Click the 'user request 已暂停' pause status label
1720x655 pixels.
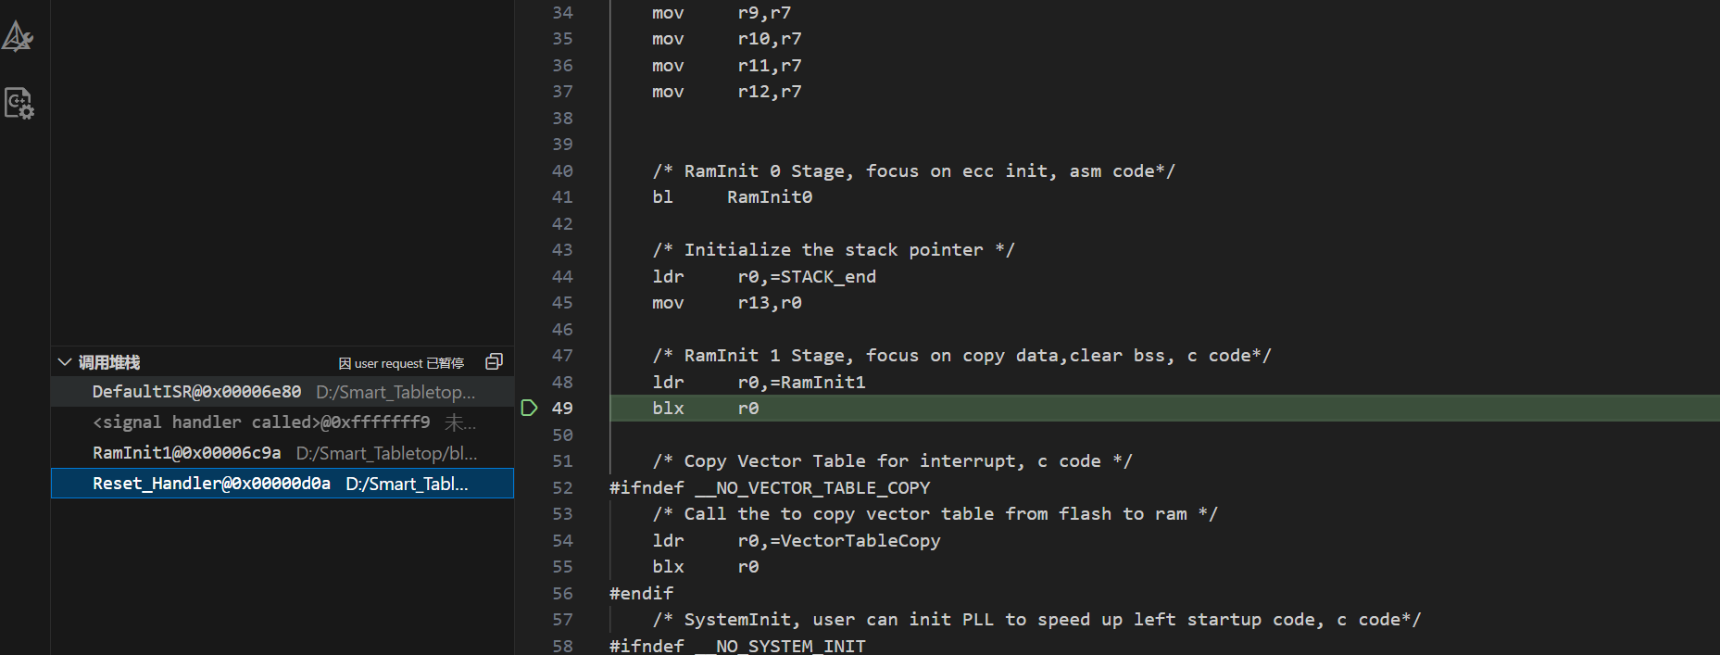[x=401, y=363]
